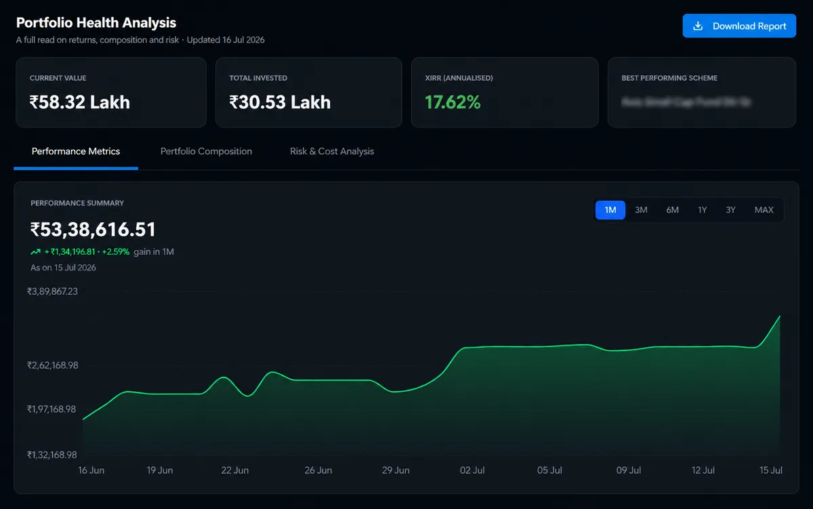The image size is (813, 509).
Task: Click the Portfolio Health Analysis heading
Action: tap(96, 23)
